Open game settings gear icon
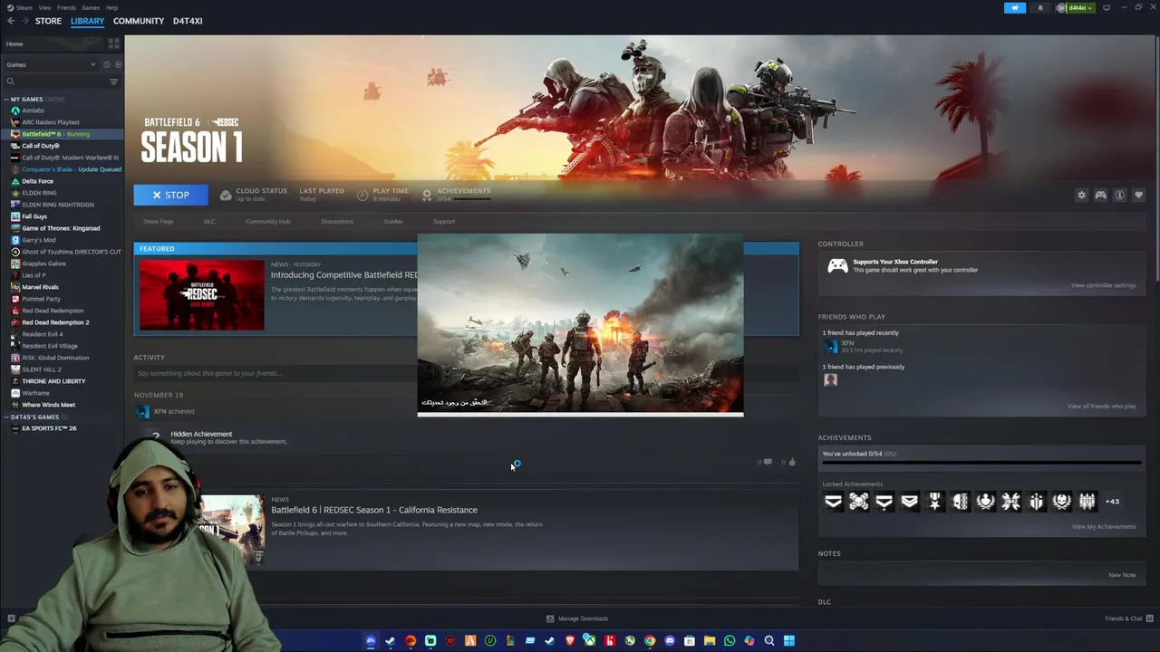1160x652 pixels. [x=1081, y=195]
